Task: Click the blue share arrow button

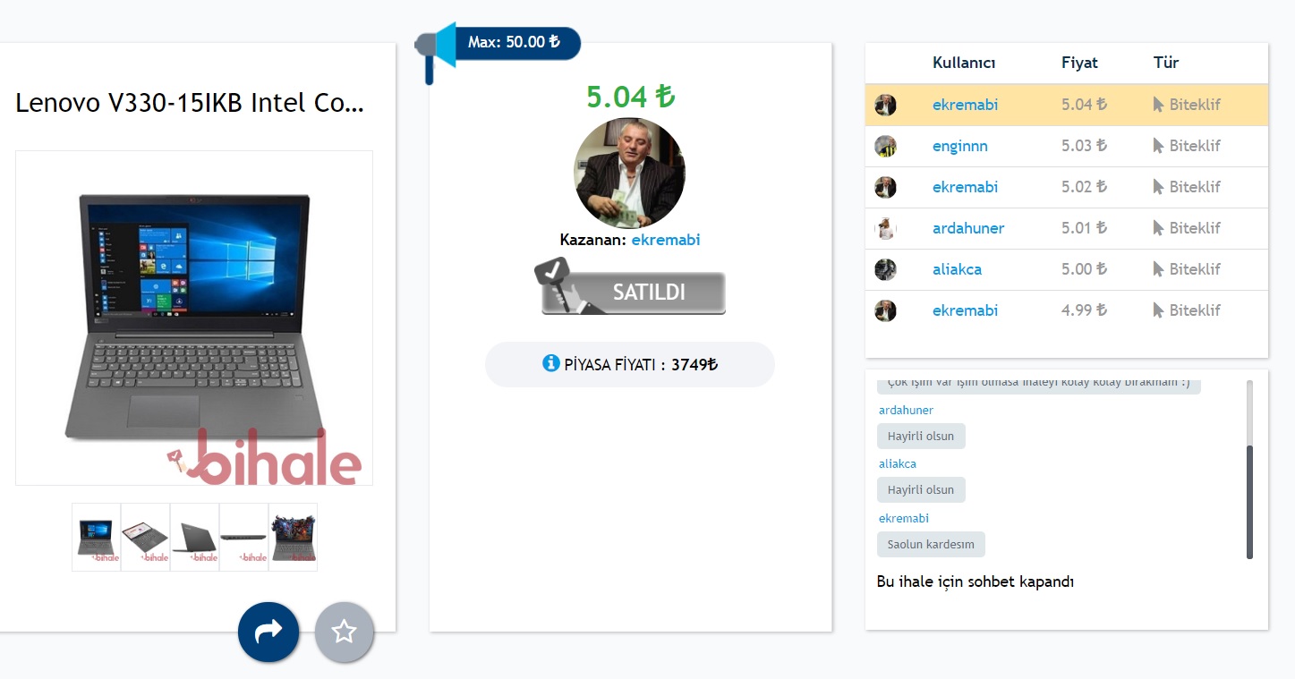Action: pyautogui.click(x=268, y=632)
